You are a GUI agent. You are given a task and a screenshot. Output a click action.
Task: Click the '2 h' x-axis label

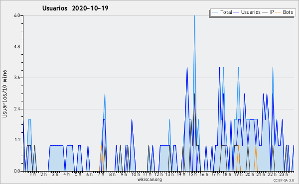(44, 175)
